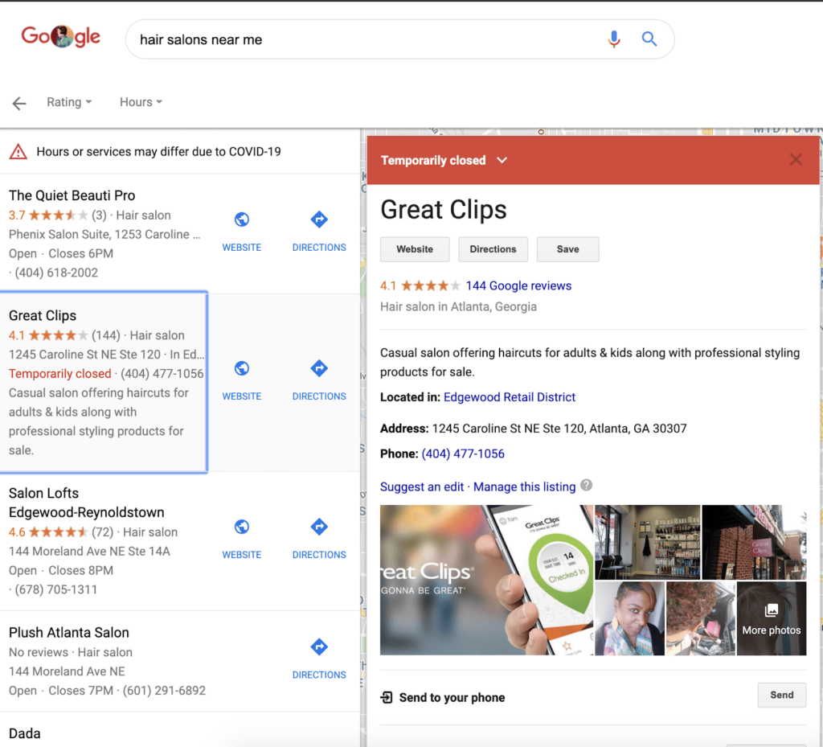
Task: Click the red Temporarily closed status in list
Action: coord(59,374)
